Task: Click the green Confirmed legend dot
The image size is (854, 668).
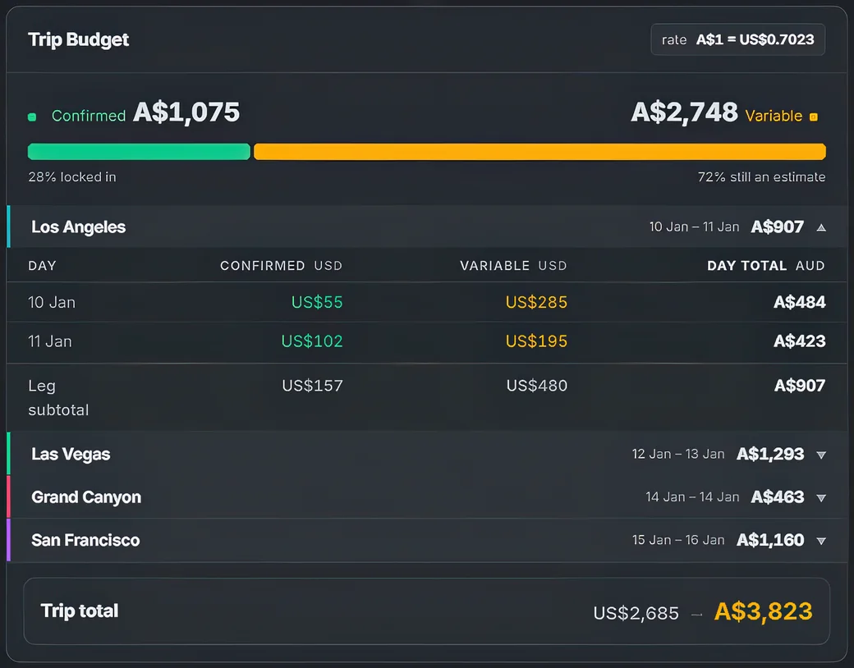Action: 32,117
